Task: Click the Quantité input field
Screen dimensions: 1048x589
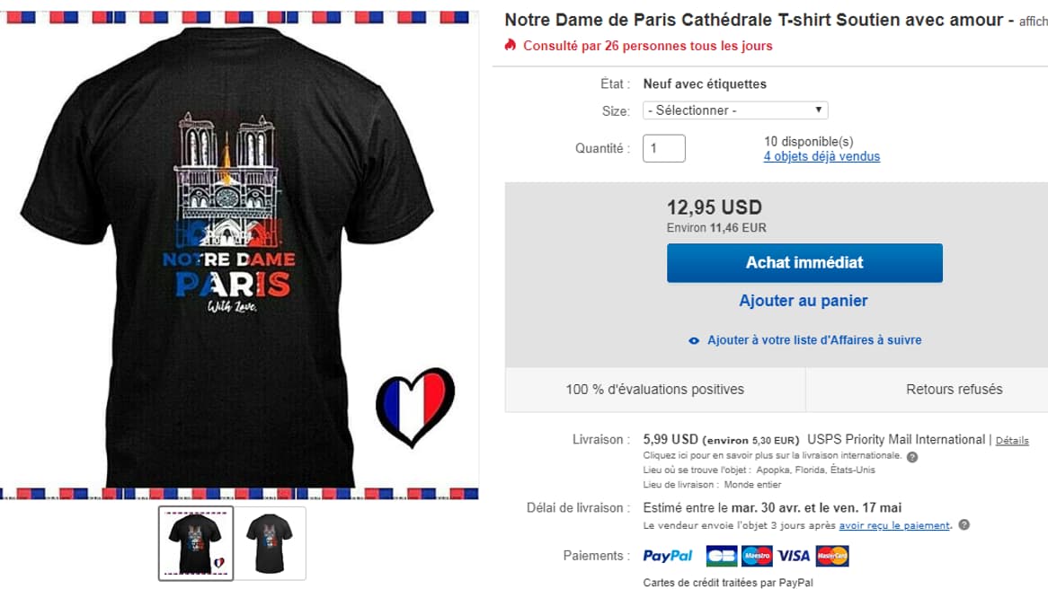Action: 663,148
